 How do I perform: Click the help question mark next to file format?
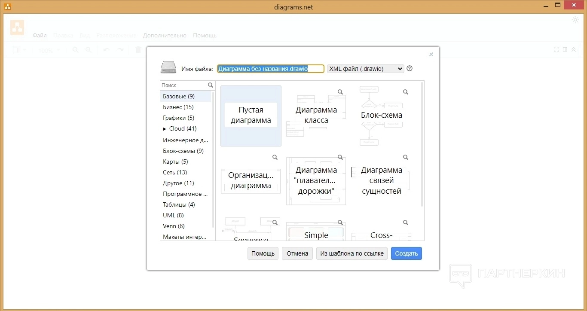click(x=410, y=68)
